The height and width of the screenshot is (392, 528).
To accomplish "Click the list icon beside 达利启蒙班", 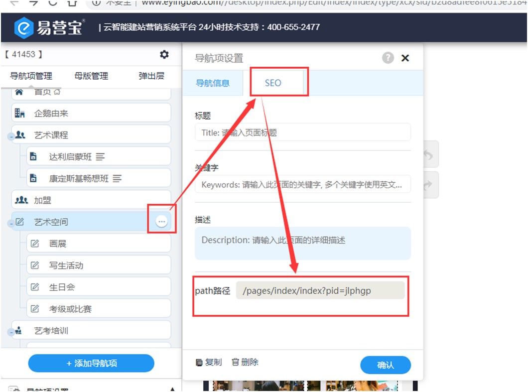I will coord(100,157).
